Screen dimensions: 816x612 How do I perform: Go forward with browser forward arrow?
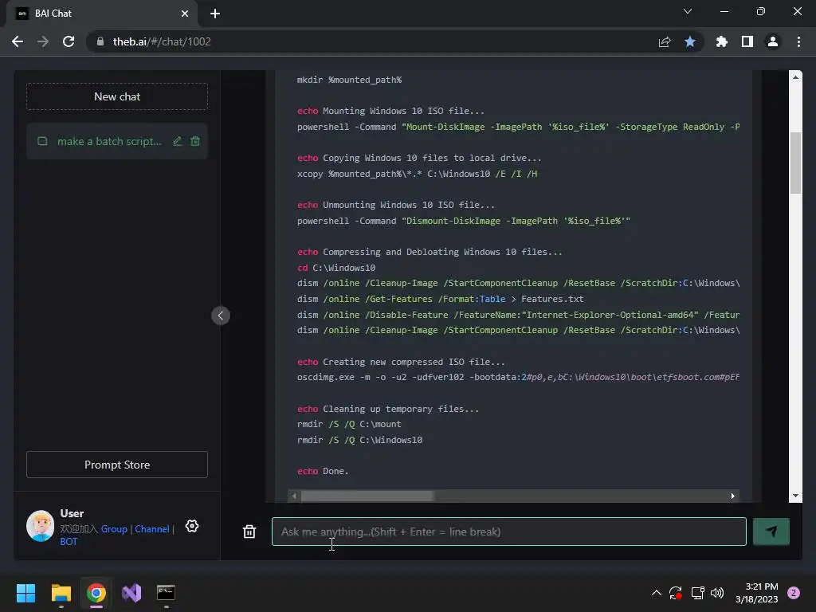click(x=43, y=41)
